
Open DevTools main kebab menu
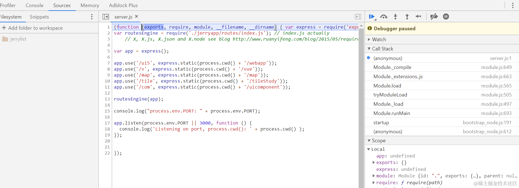tap(513, 5)
